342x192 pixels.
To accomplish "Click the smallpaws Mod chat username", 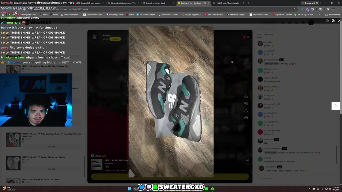I will tap(269, 139).
